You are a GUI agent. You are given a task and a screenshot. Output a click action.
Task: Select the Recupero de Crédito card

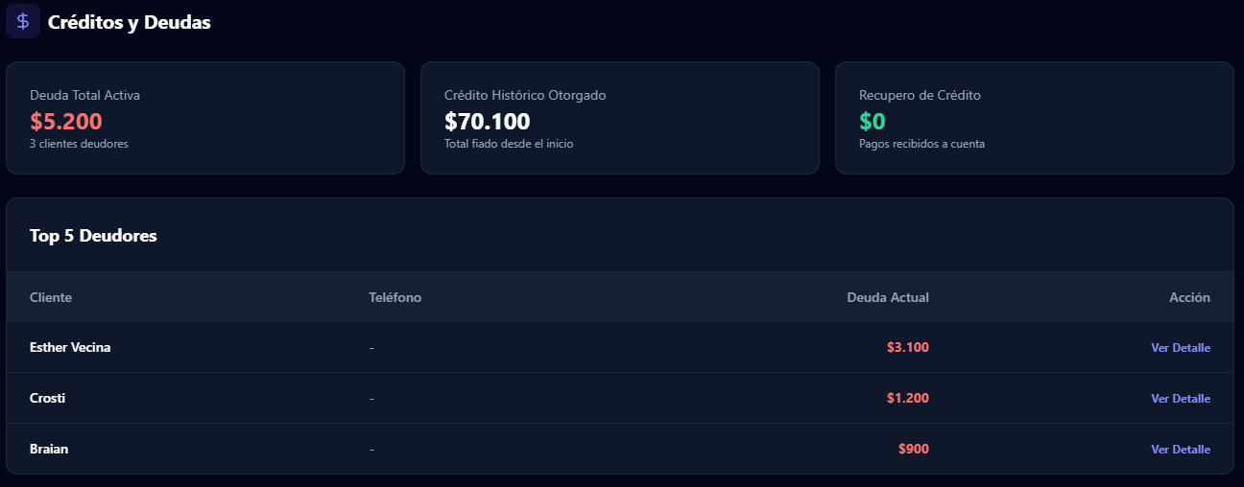pos(1034,118)
